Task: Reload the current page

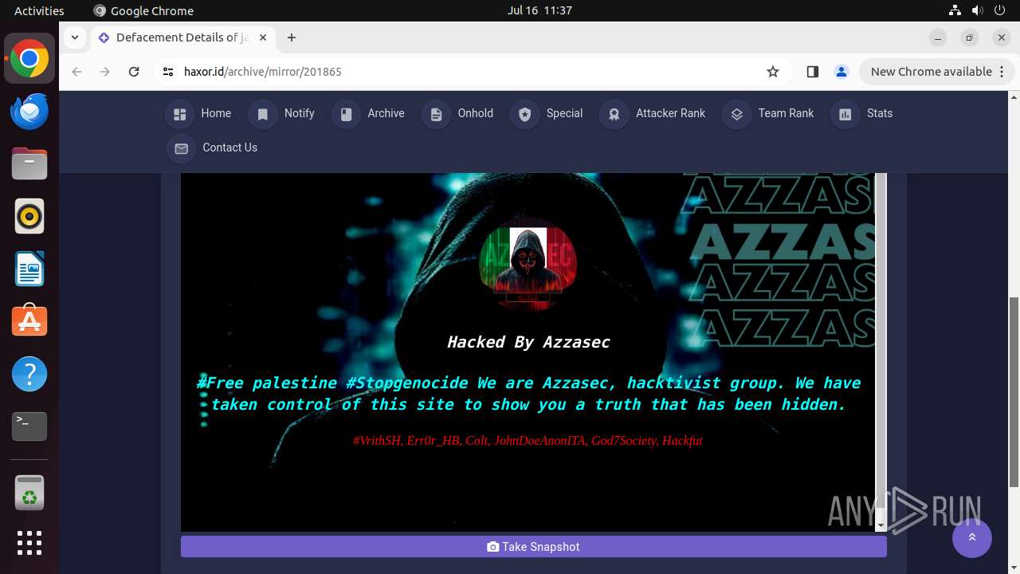Action: [134, 72]
